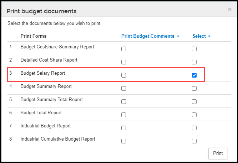
Task: Tick comments checkbox for Budget Salary Report
Action: tap(123, 75)
